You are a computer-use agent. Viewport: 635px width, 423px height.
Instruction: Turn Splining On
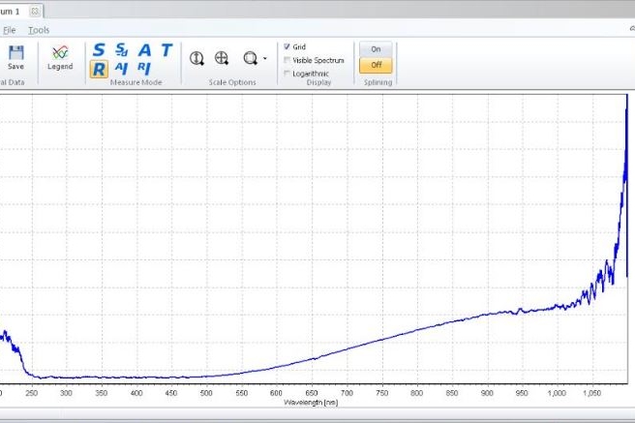pyautogui.click(x=376, y=48)
